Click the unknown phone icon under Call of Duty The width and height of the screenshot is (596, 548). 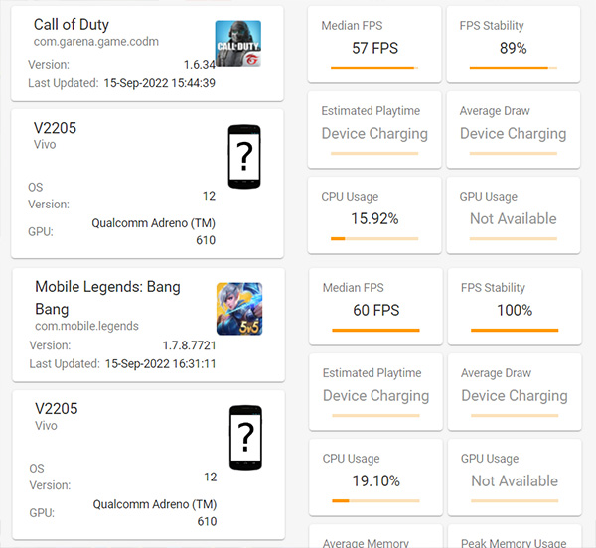[x=244, y=157]
